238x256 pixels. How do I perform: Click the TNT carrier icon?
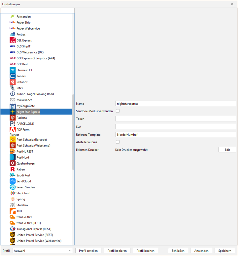(x=12, y=211)
